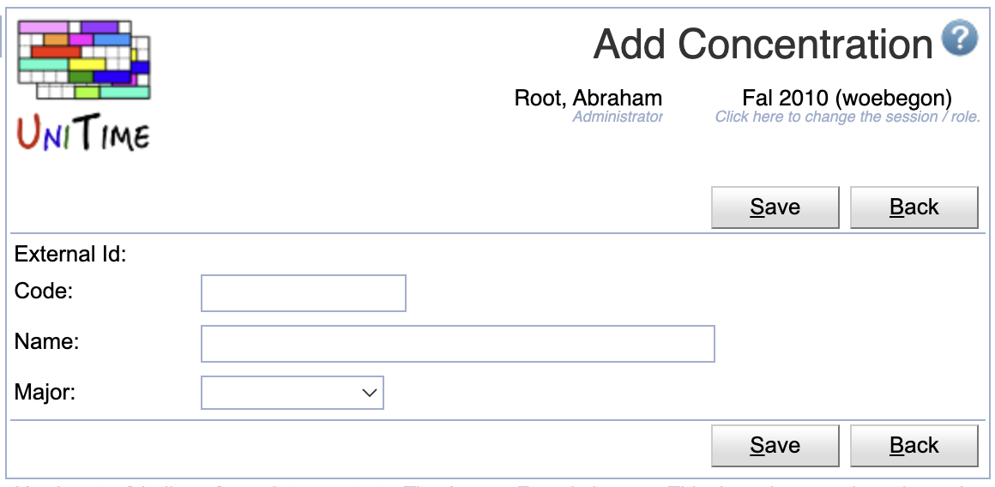Click the Add Concentration page title
Image resolution: width=995 pixels, height=487 pixels.
coord(763,44)
